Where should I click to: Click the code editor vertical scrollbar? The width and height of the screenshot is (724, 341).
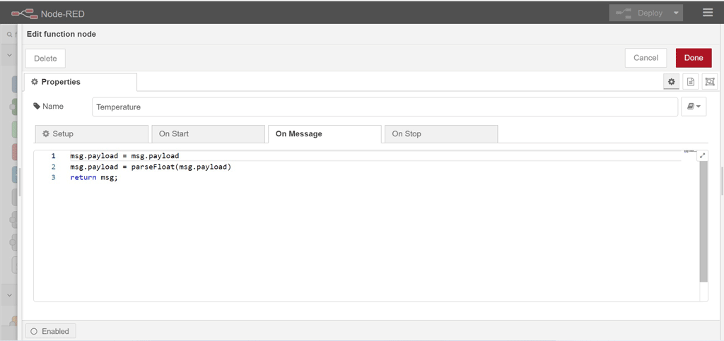click(703, 221)
